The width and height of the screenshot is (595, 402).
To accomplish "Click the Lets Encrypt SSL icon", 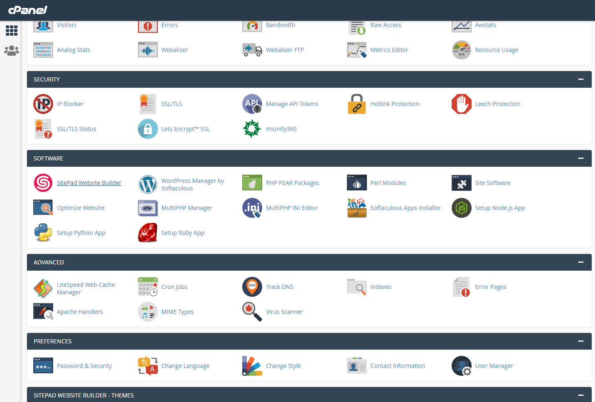I will coord(148,129).
